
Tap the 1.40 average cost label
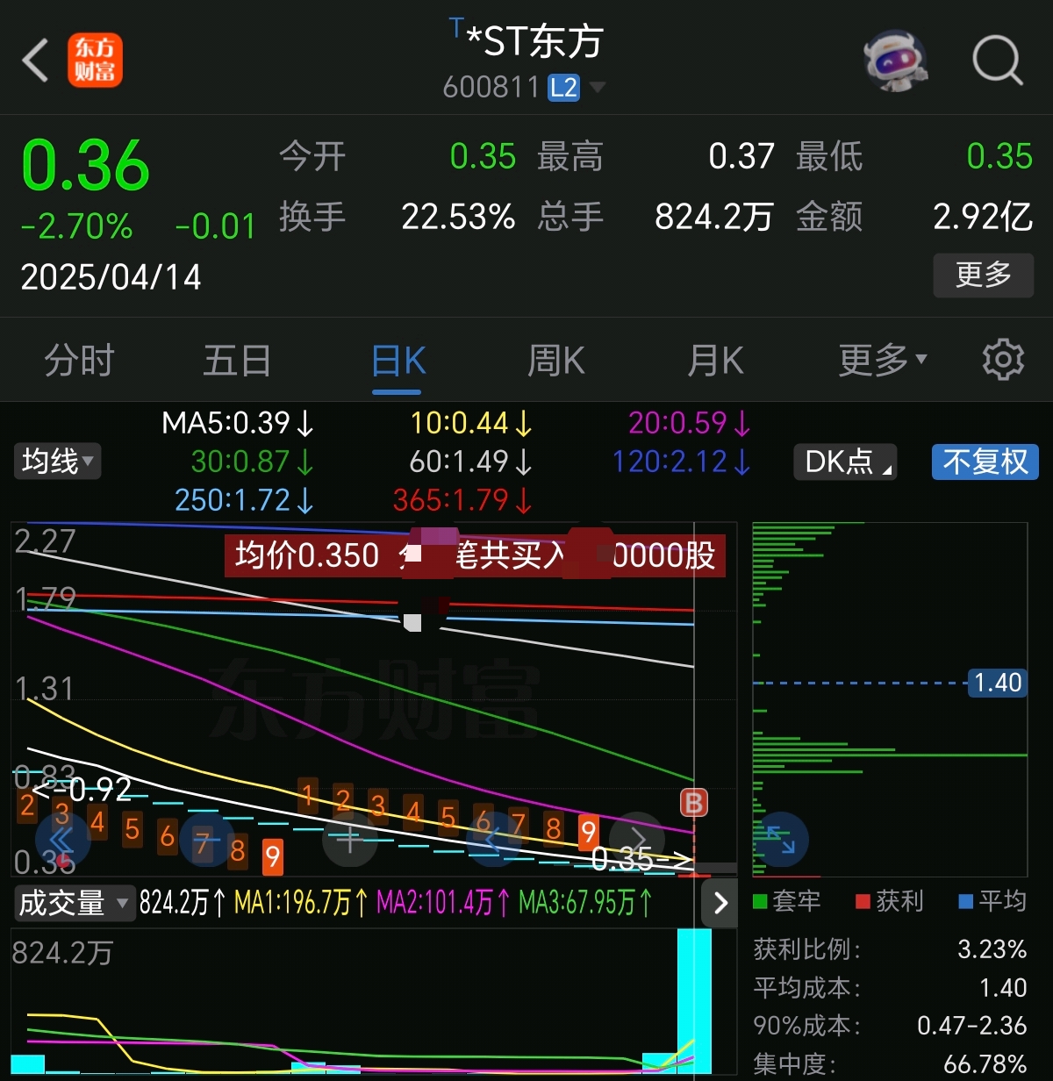click(x=998, y=683)
